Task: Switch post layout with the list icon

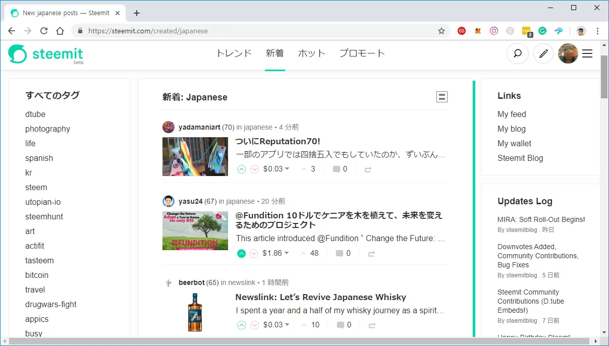Action: [x=442, y=97]
